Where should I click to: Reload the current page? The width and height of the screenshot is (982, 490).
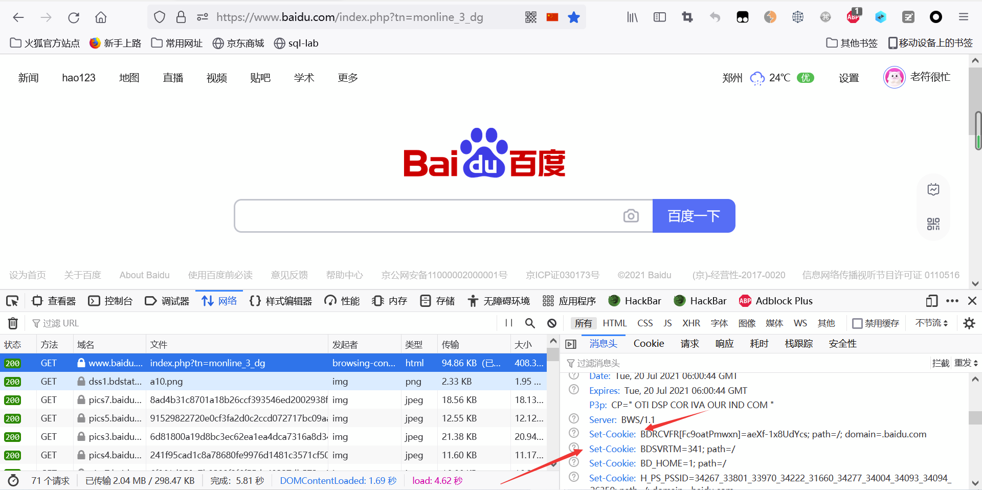coord(73,17)
